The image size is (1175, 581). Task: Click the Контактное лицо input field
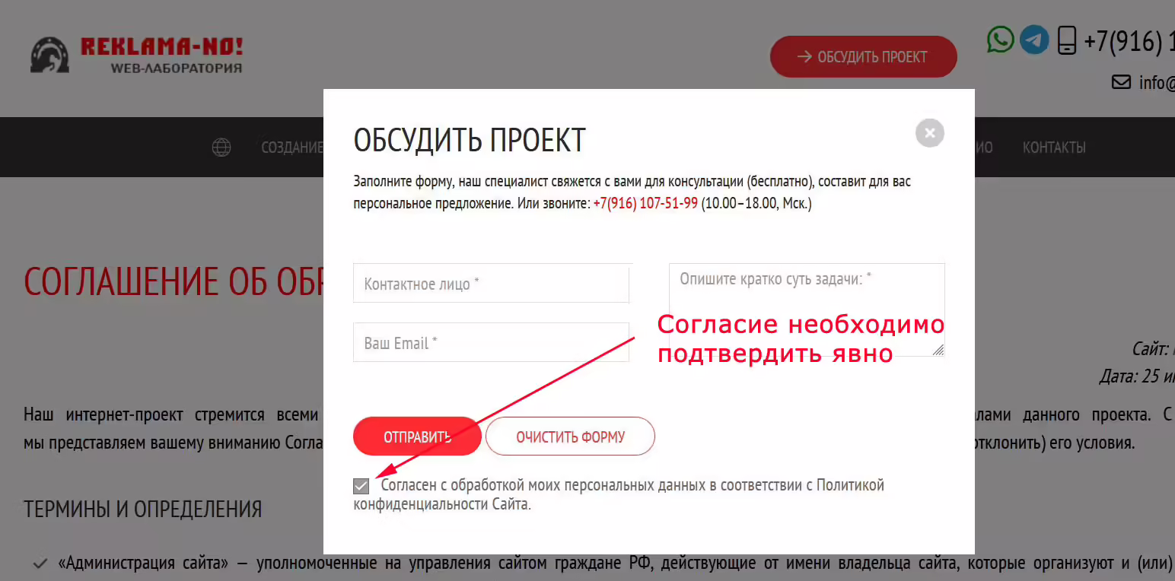coord(492,284)
